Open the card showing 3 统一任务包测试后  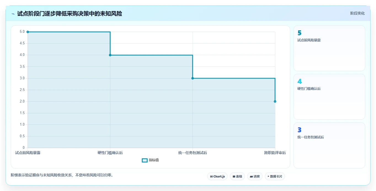point(329,145)
